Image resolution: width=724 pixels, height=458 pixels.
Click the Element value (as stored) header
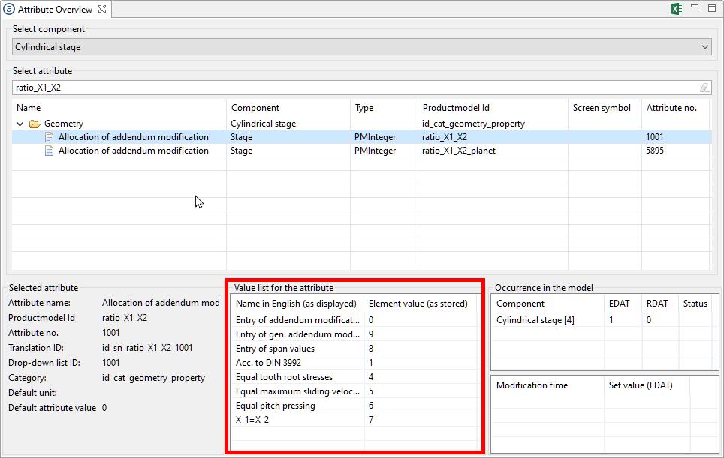coord(418,304)
